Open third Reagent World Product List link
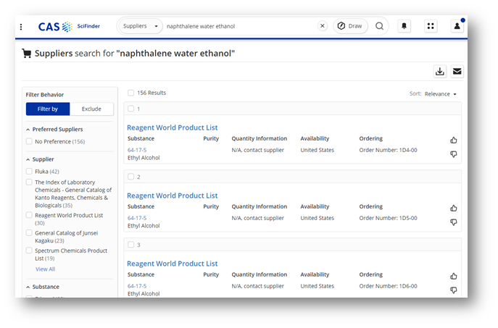Screen dimensions: 498x328 click(x=173, y=264)
